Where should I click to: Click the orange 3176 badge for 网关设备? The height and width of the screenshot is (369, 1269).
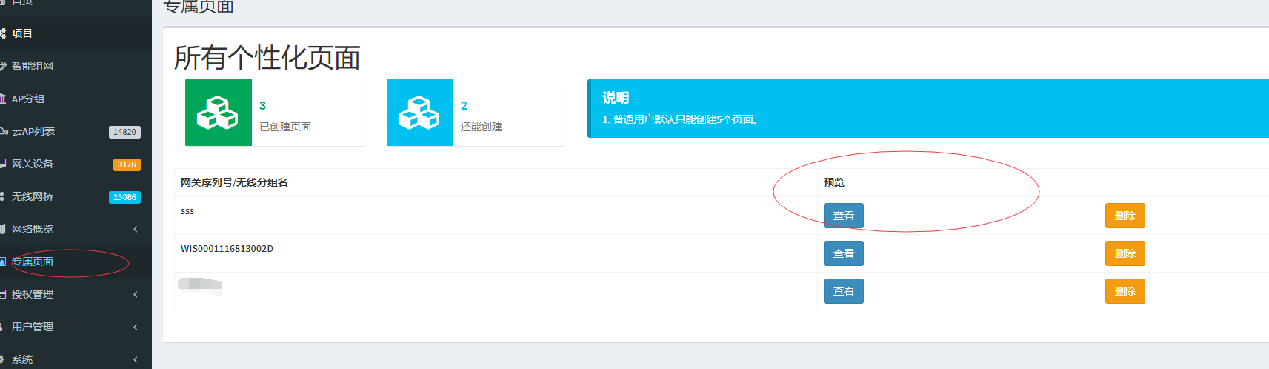tap(127, 164)
